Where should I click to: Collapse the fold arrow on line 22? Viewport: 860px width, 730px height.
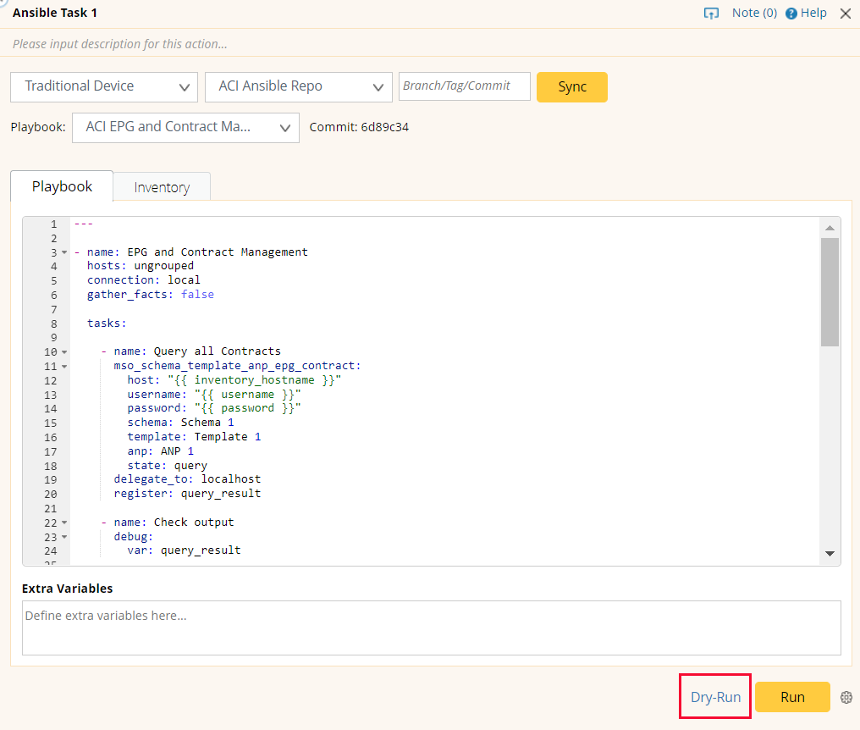tap(64, 523)
